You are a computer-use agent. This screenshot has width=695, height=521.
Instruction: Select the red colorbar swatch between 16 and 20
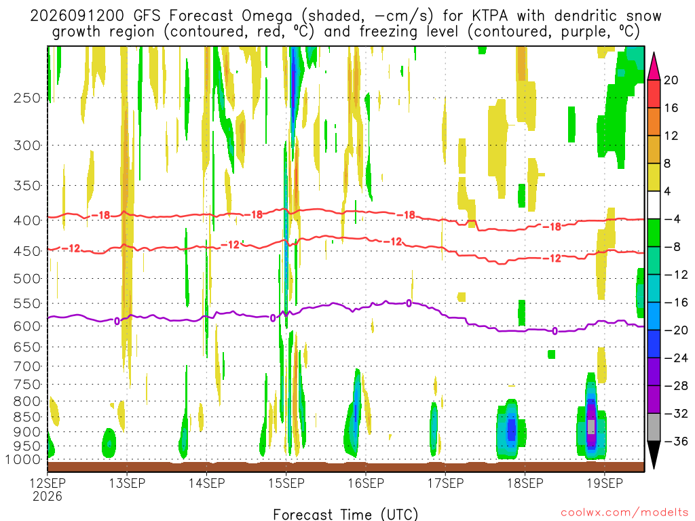(x=654, y=94)
